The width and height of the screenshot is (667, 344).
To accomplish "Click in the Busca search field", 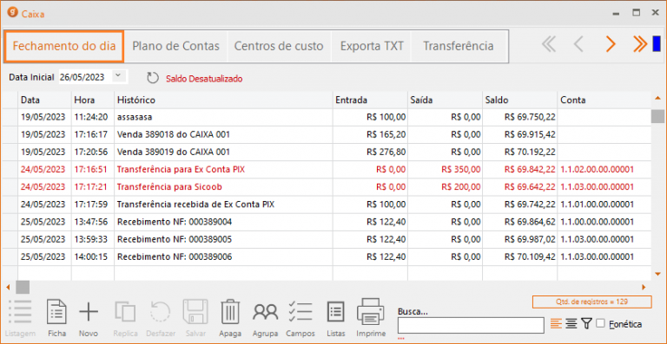I will pyautogui.click(x=471, y=325).
